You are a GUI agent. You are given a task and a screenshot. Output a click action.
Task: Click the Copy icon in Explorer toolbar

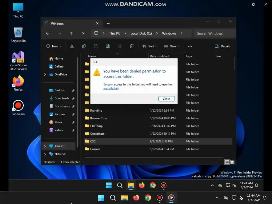84,46
